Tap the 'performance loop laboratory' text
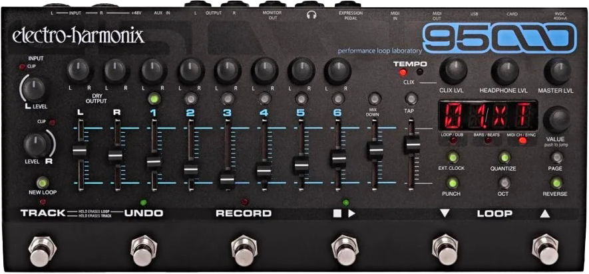This screenshot has height=274, width=589. pos(379,50)
